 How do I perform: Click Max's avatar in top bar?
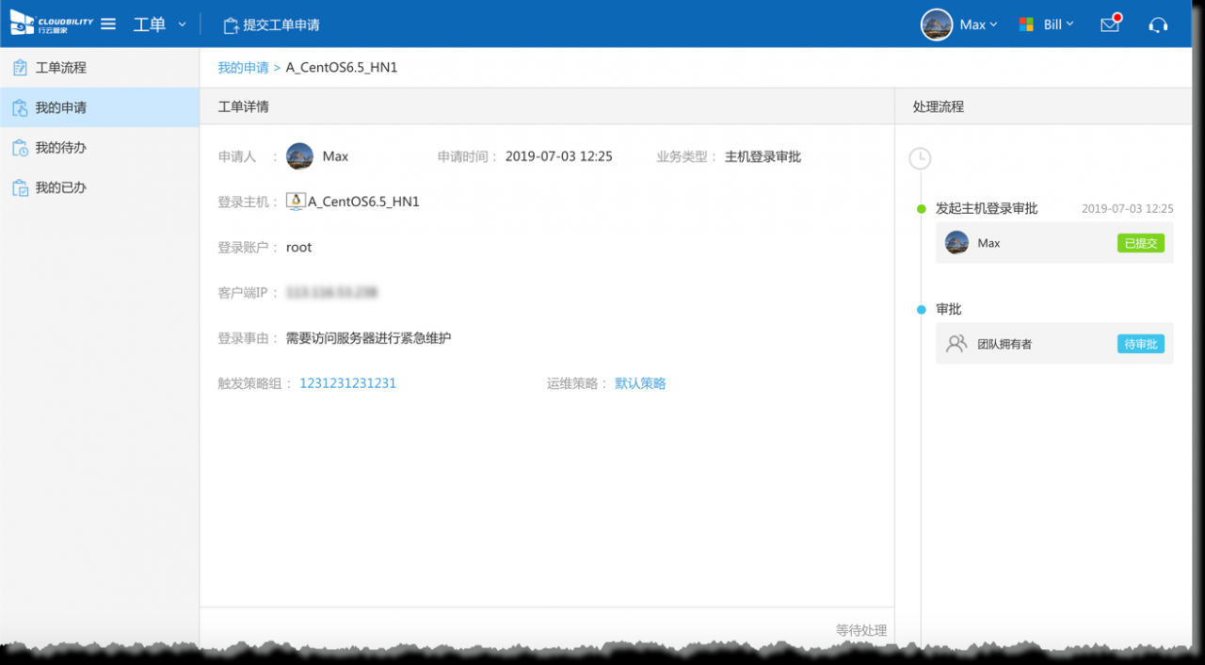click(936, 24)
